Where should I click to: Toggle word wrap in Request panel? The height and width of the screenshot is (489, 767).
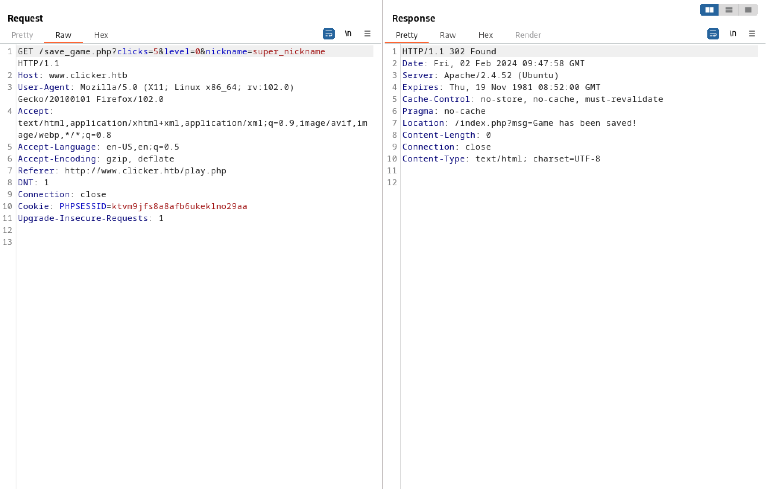pos(328,34)
